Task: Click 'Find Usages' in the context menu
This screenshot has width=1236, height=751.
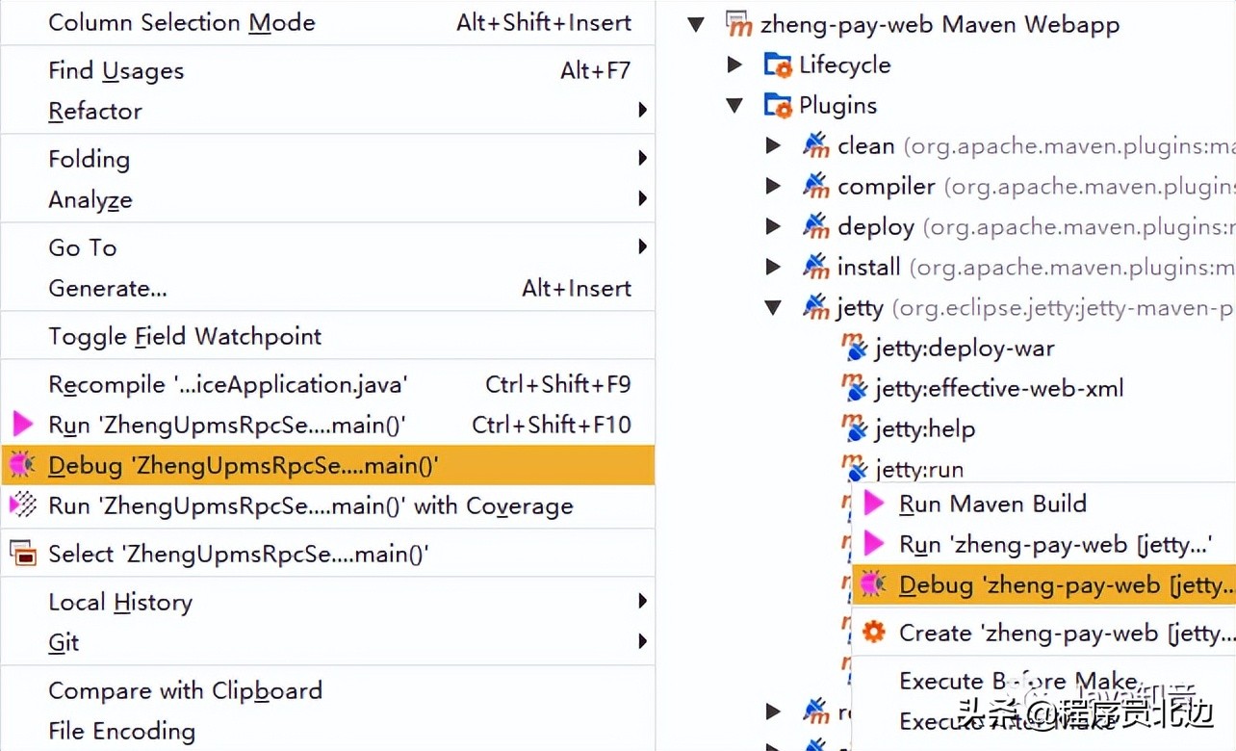Action: pos(116,70)
